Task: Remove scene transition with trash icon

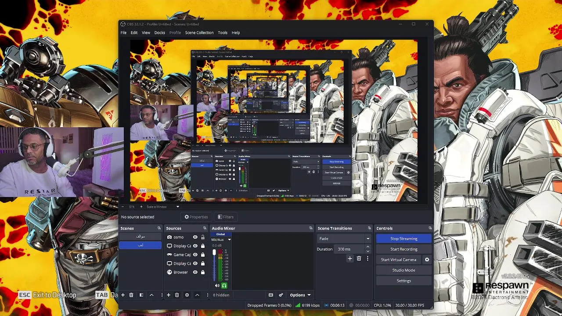Action: tap(359, 259)
